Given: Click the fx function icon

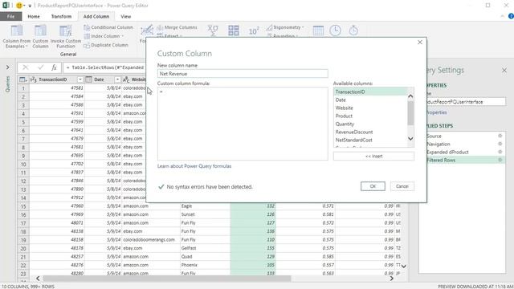Looking at the screenshot, I should pos(54,67).
